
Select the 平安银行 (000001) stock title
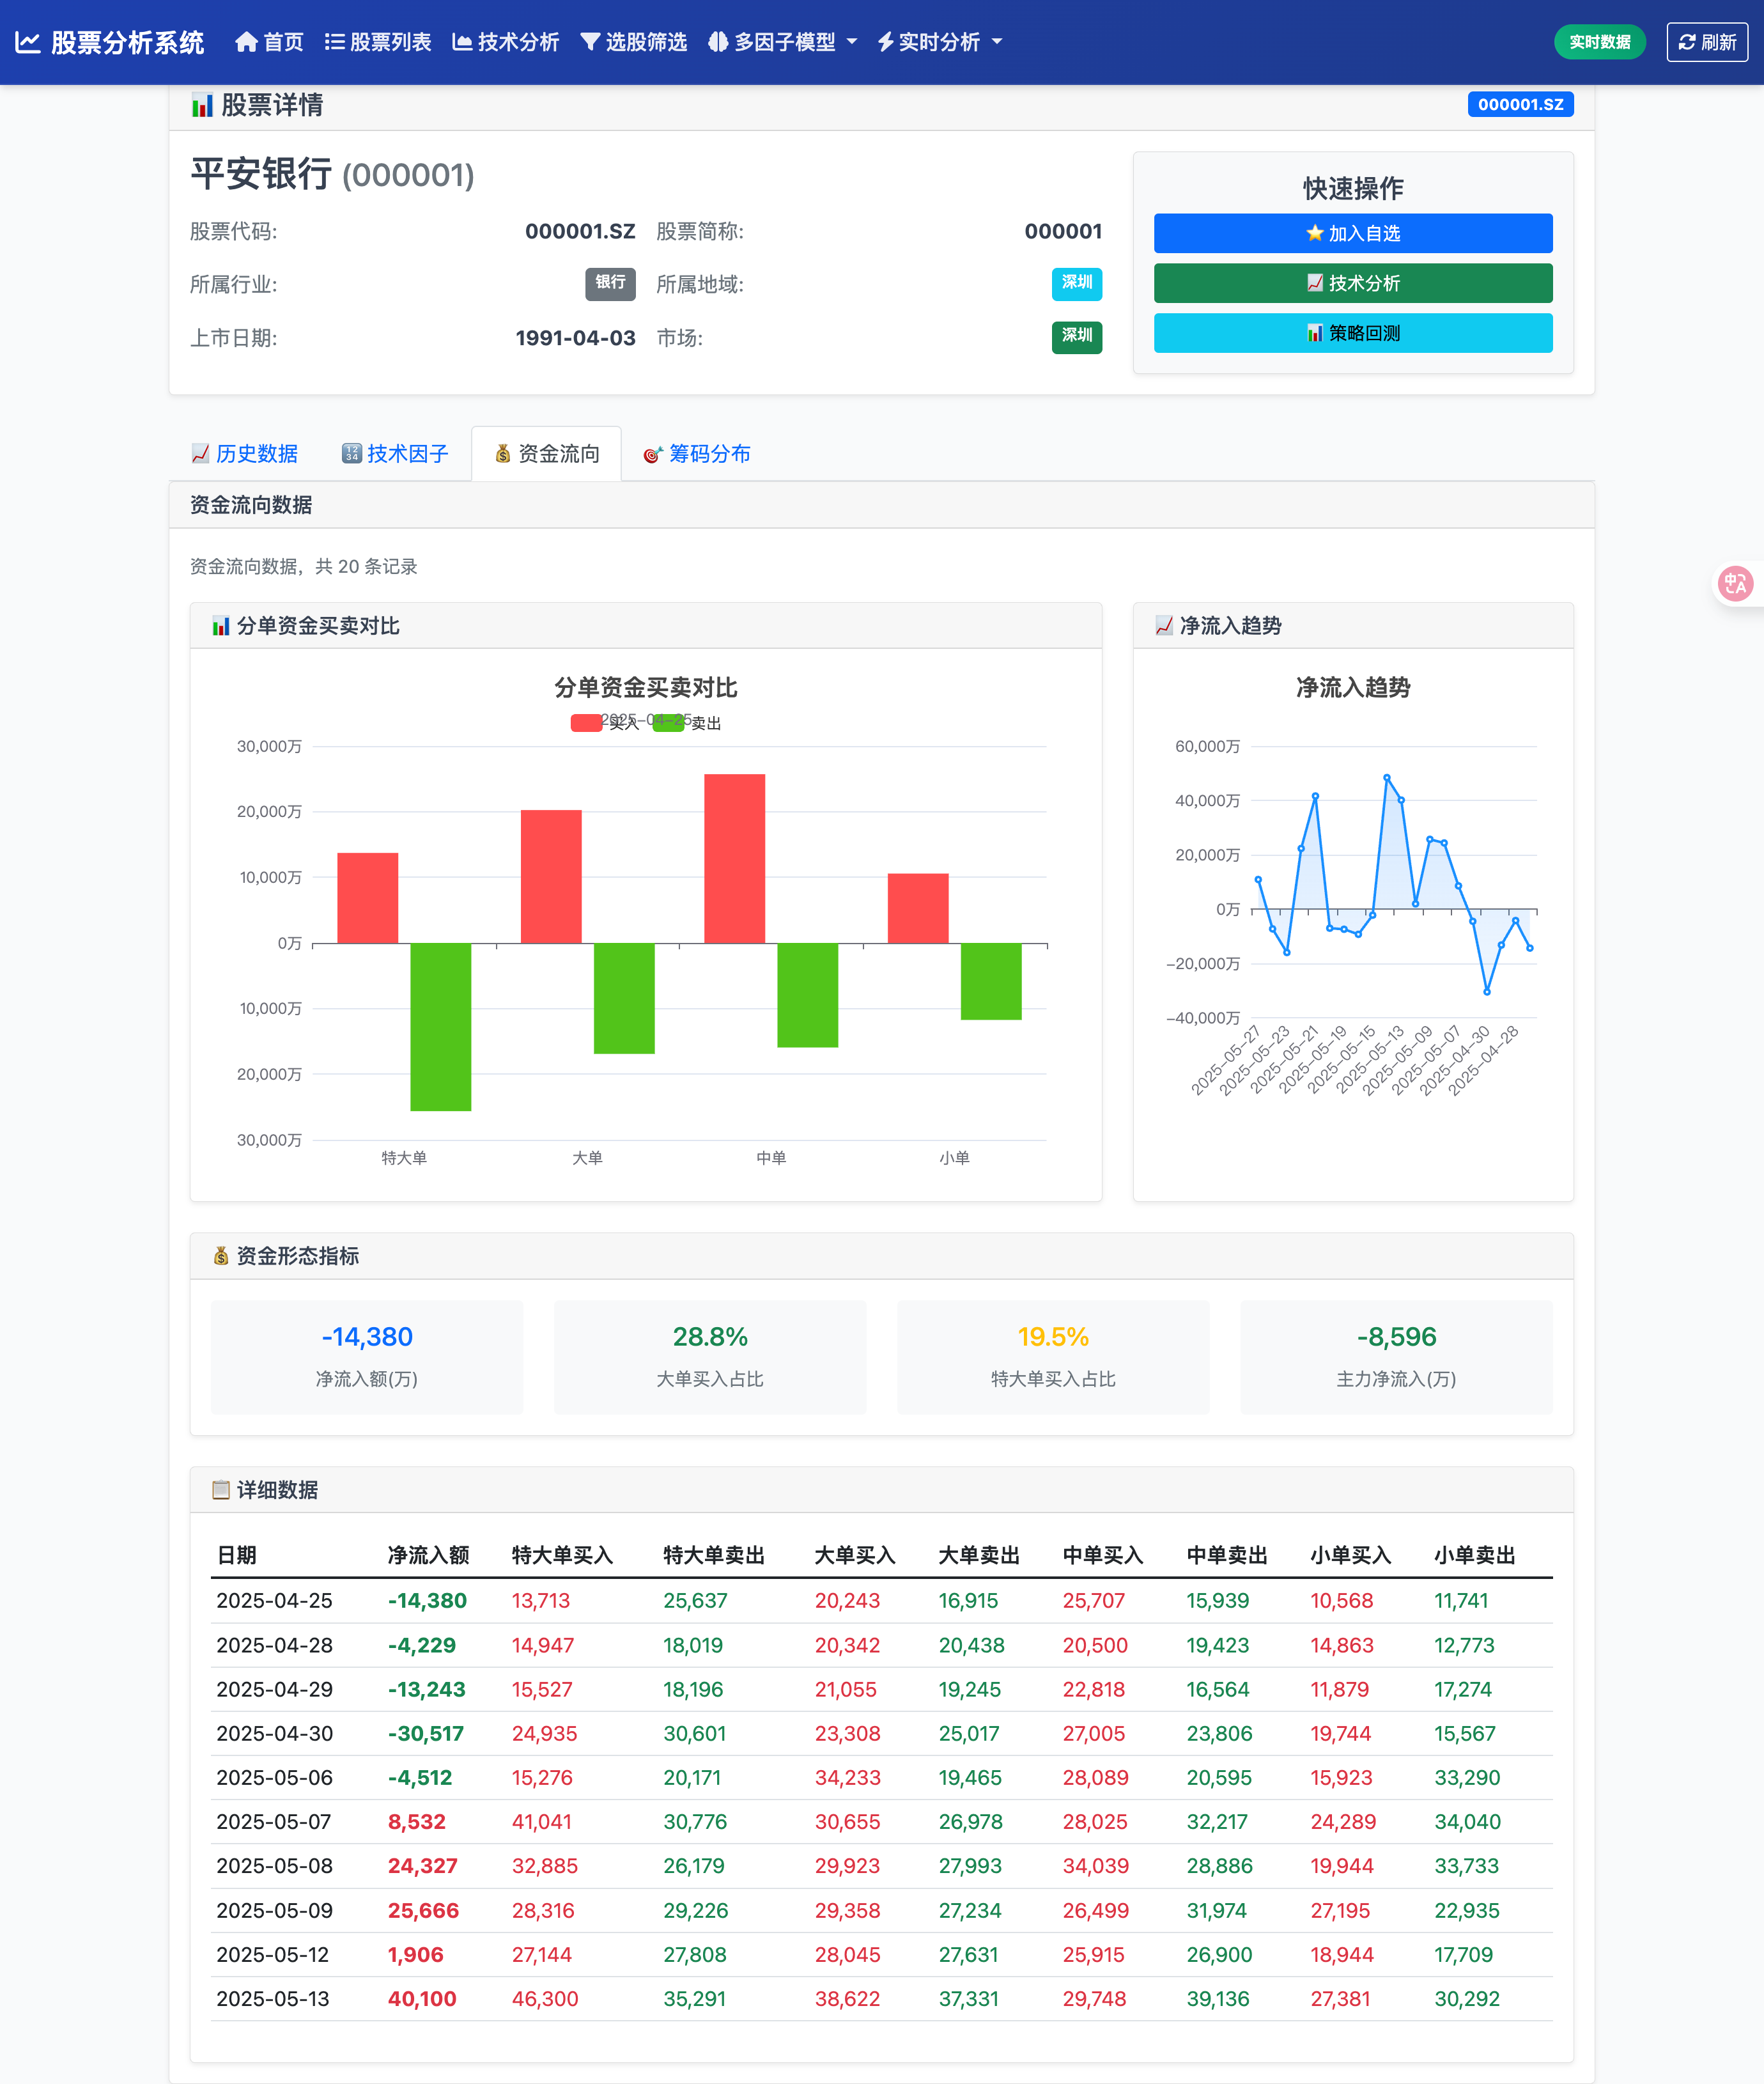pos(332,174)
